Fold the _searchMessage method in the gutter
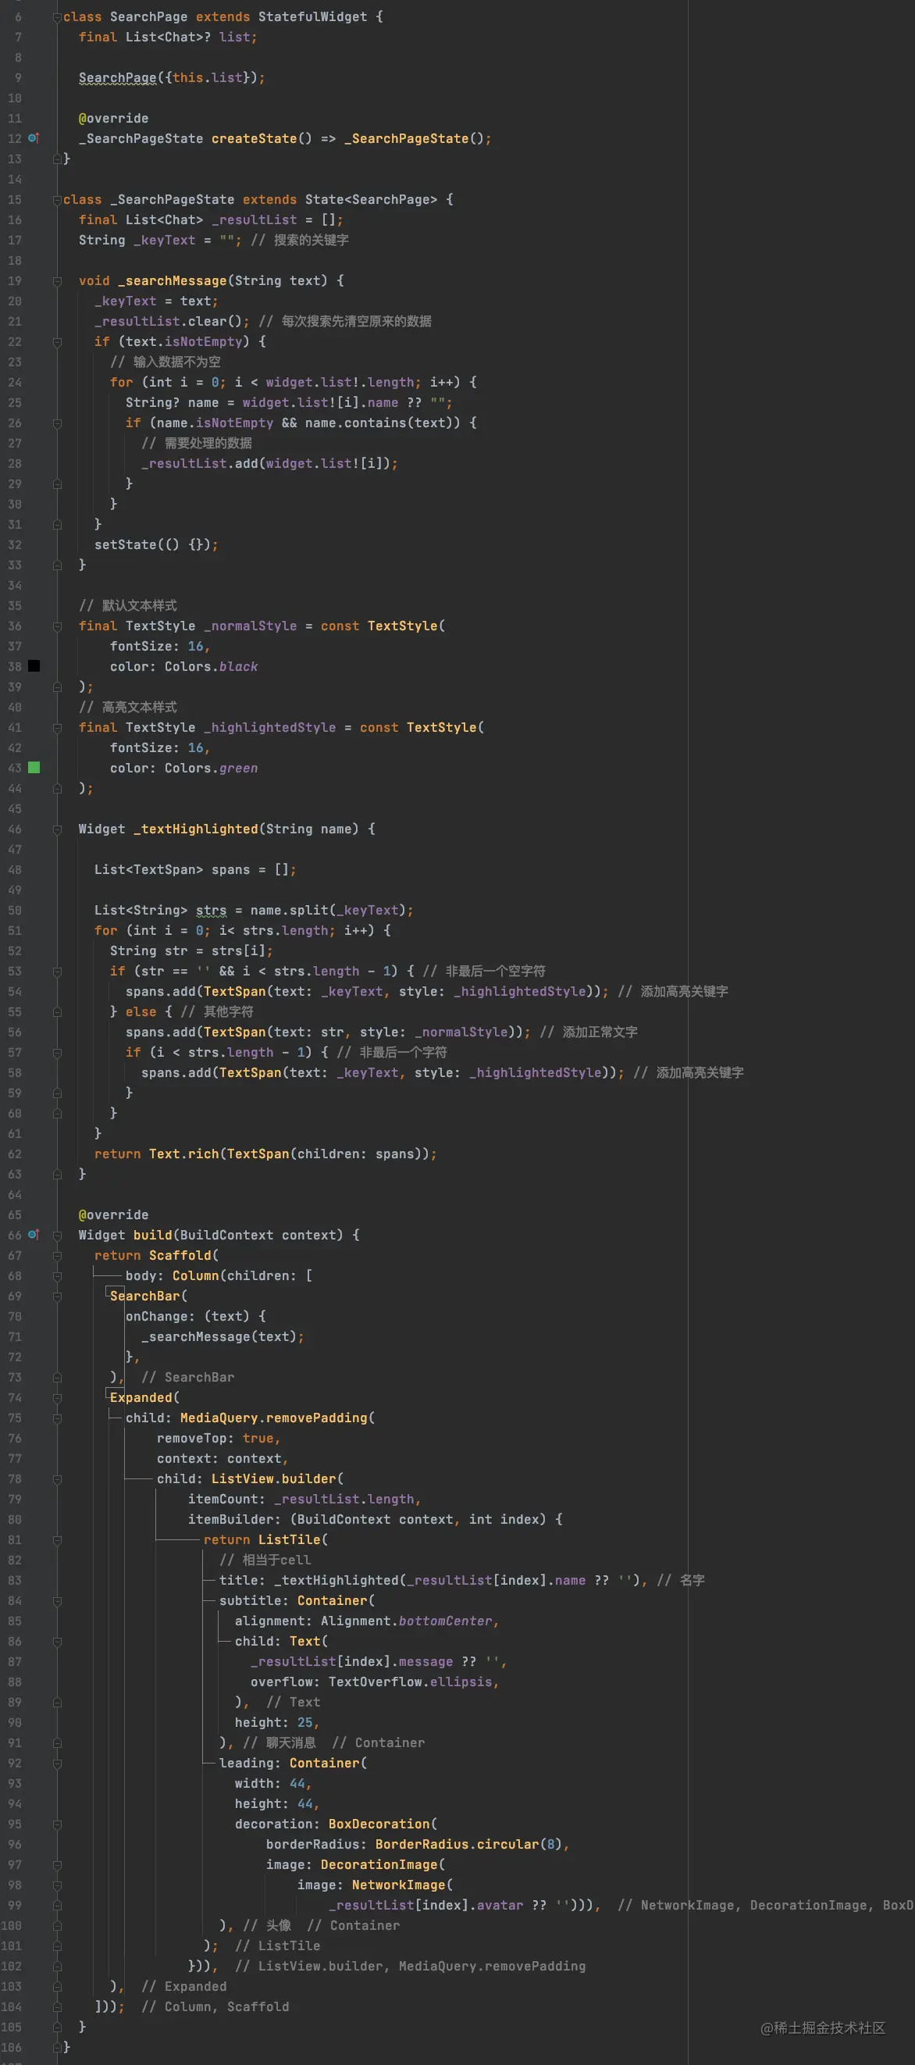Screen dimensions: 915x2065 [57, 280]
